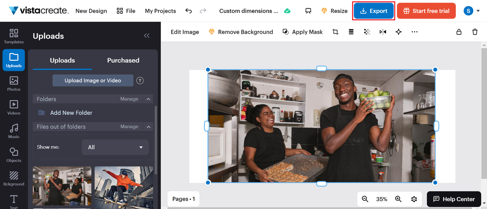Image resolution: width=487 pixels, height=209 pixels.
Task: Open the Background sidebar panel
Action: pyautogui.click(x=14, y=178)
